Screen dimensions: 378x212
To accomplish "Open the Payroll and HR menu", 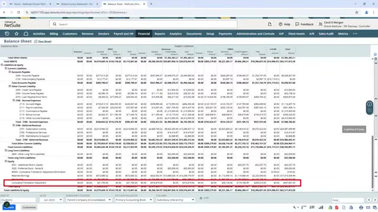I will [x=123, y=34].
